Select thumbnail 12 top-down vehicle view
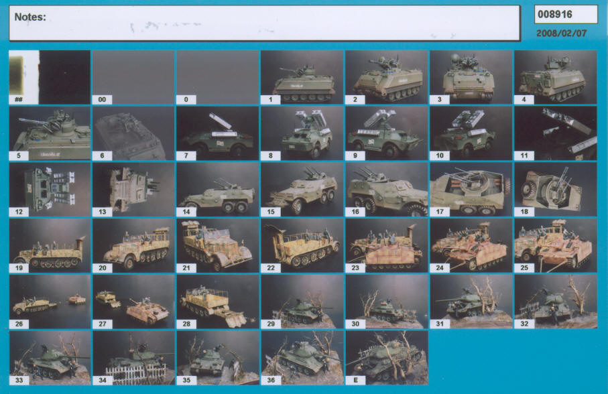The height and width of the screenshot is (394, 608). point(50,190)
